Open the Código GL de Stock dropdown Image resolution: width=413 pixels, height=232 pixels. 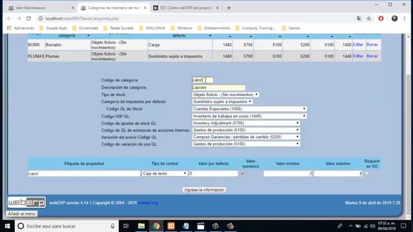click(249, 109)
